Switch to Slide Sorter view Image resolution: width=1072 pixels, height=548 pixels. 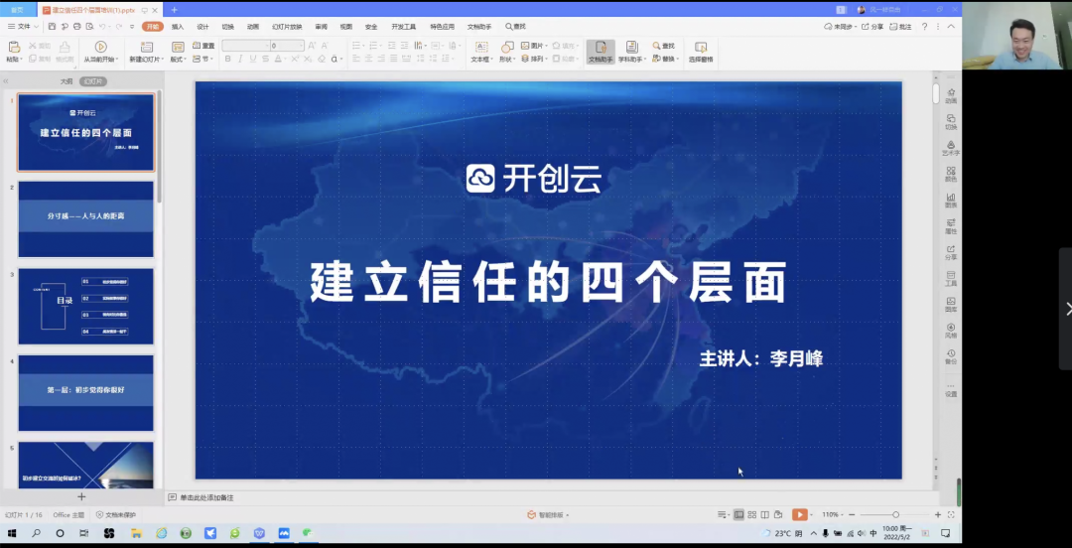(x=752, y=514)
